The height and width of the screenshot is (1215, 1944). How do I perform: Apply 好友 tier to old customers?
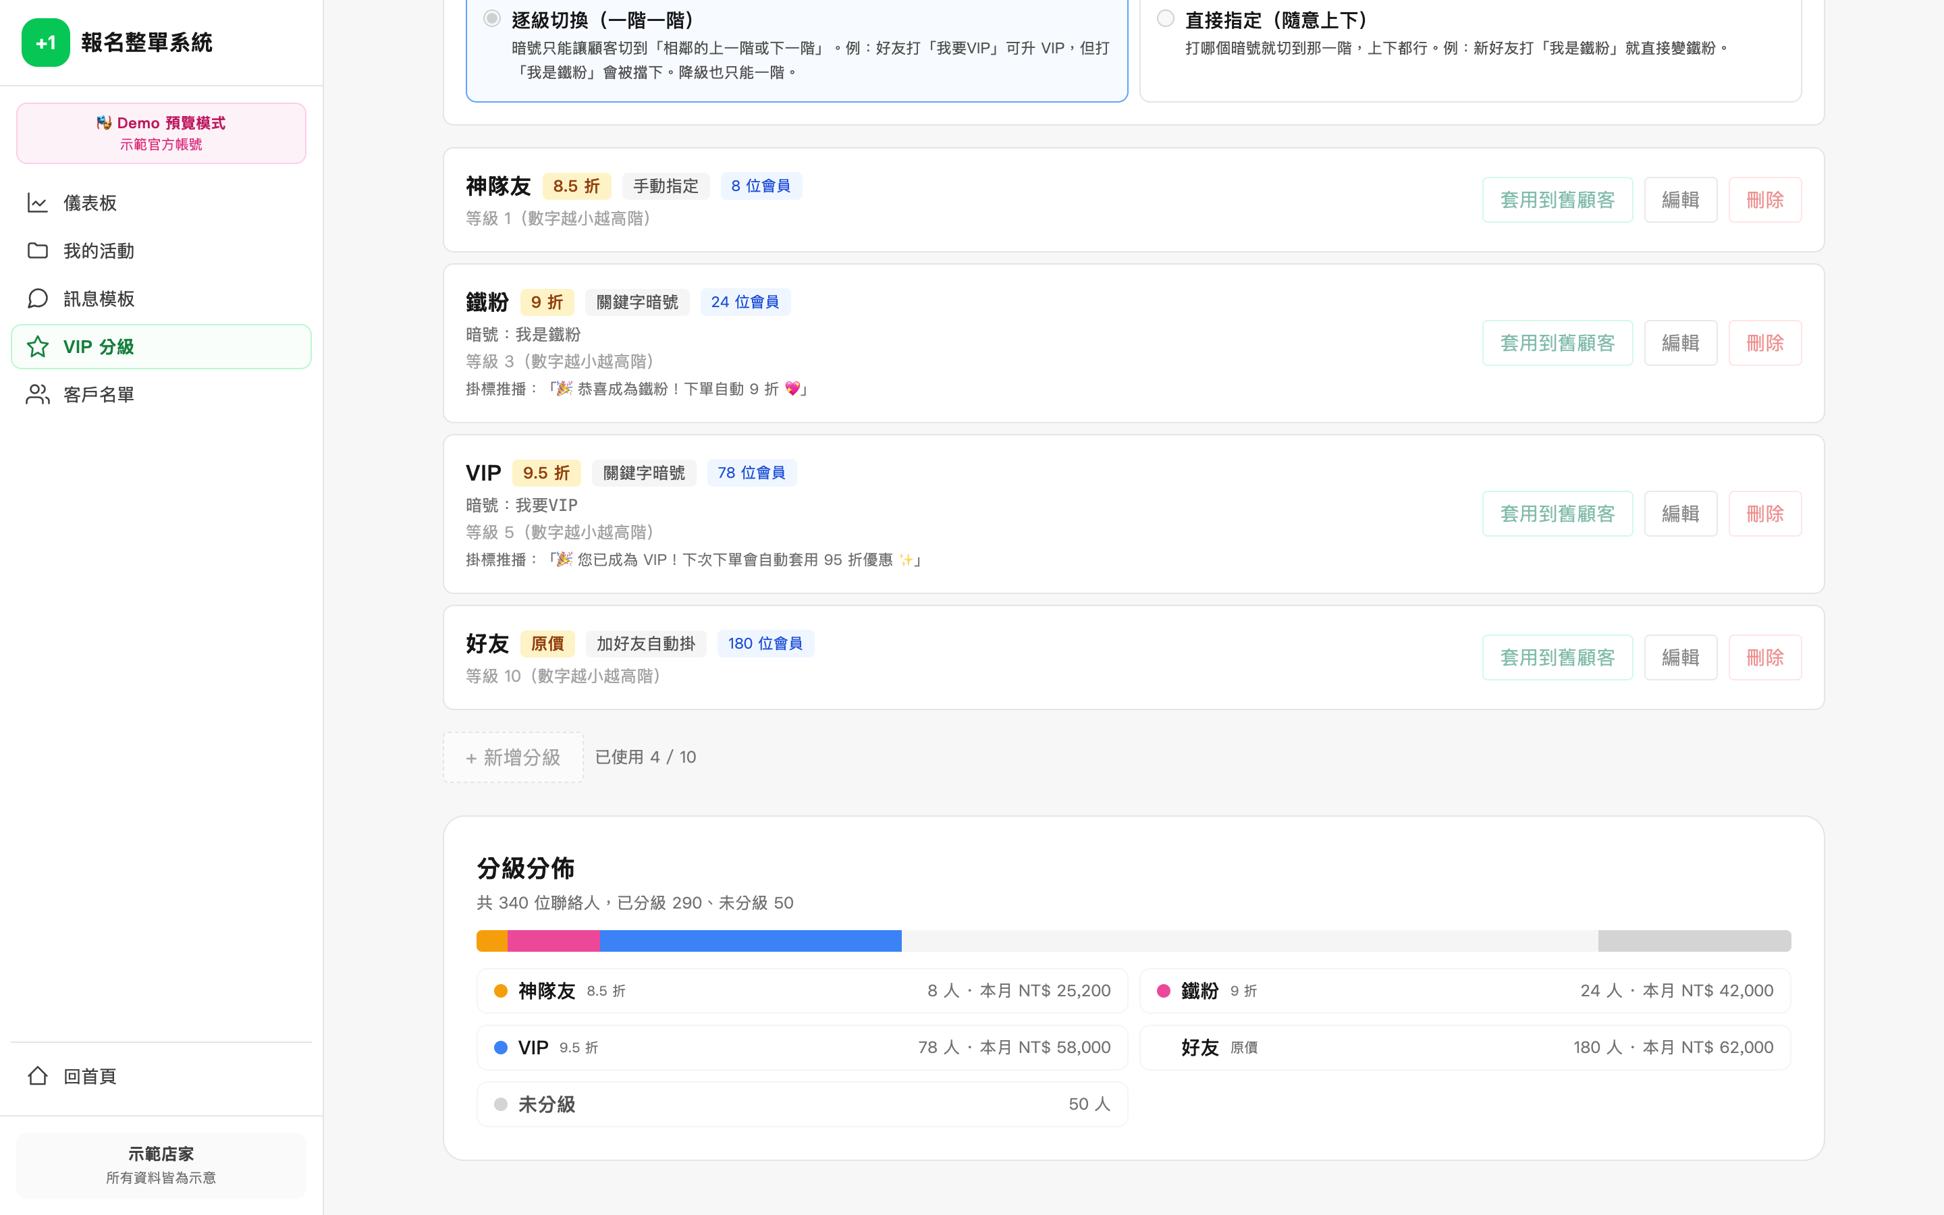point(1557,657)
